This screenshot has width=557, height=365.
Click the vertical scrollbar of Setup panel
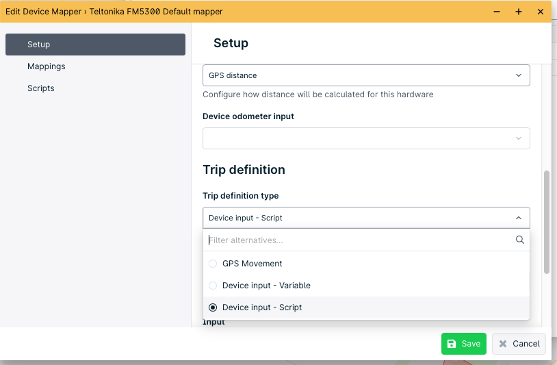pyautogui.click(x=547, y=222)
